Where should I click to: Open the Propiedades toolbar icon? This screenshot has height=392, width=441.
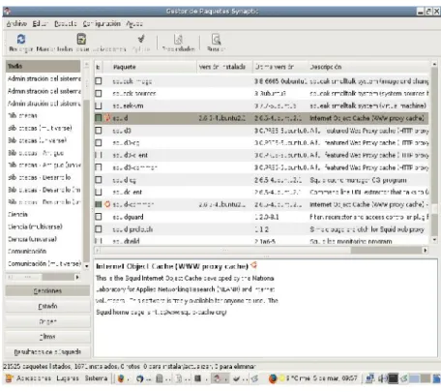click(178, 40)
